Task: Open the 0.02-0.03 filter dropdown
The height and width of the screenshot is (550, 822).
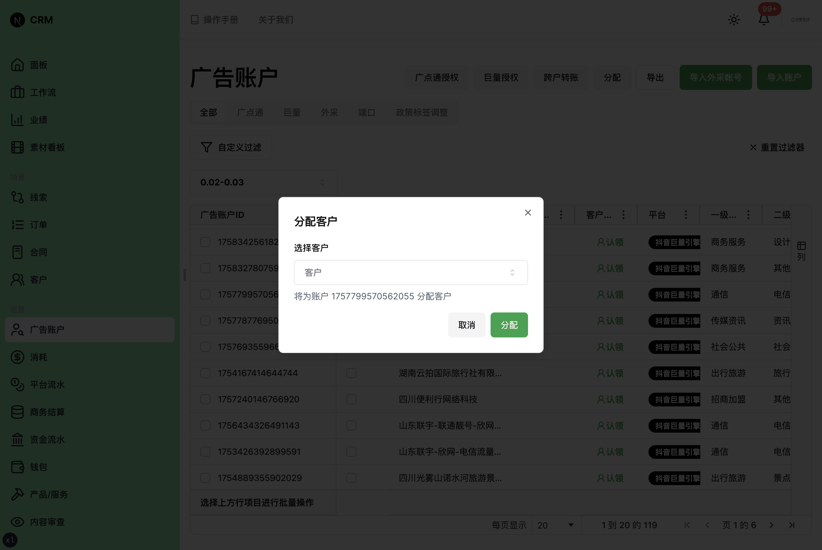Action: (263, 182)
